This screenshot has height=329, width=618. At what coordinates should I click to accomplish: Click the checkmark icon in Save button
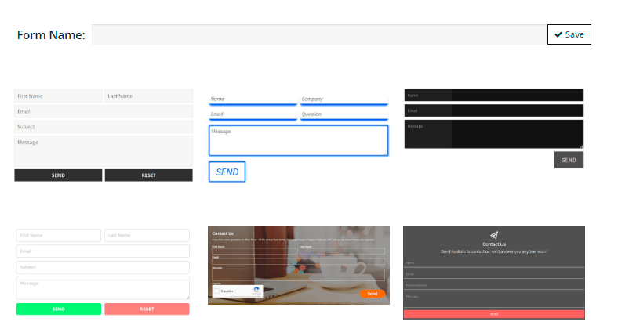pos(558,34)
